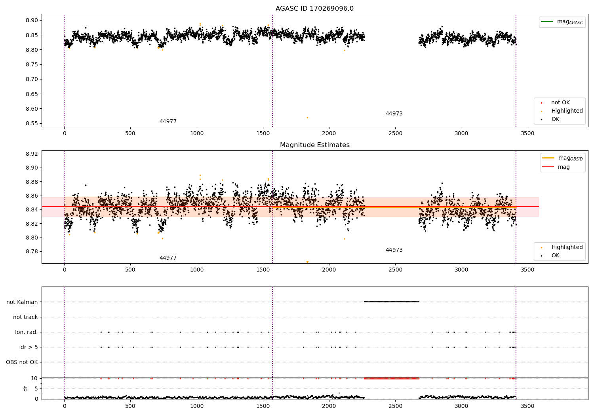The width and height of the screenshot is (594, 415).
Task: Click the continuous red dr=10 bar in bottom panel
Action: tap(392, 379)
